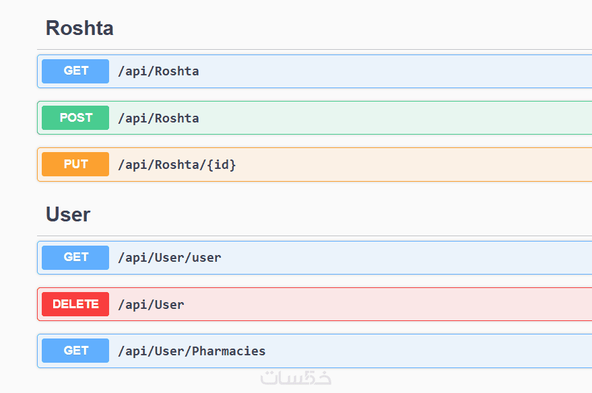The height and width of the screenshot is (393, 592).
Task: Select the /api/User/Pharmacies endpoint path
Action: 191,351
